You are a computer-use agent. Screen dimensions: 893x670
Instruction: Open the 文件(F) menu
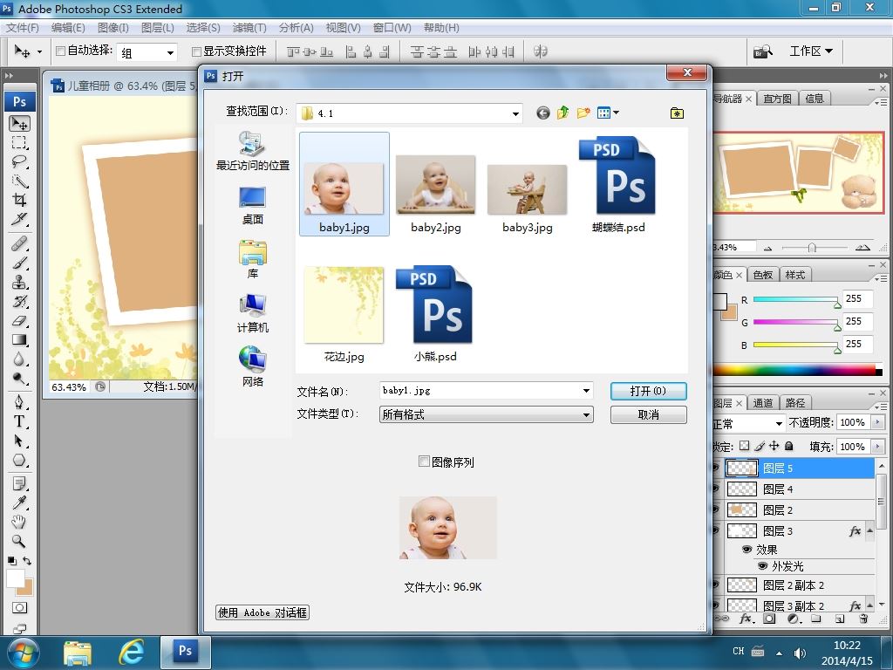pos(22,27)
